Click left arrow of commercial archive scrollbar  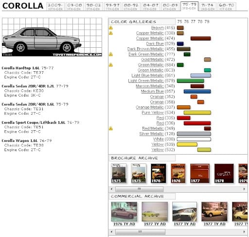[x=111, y=232]
